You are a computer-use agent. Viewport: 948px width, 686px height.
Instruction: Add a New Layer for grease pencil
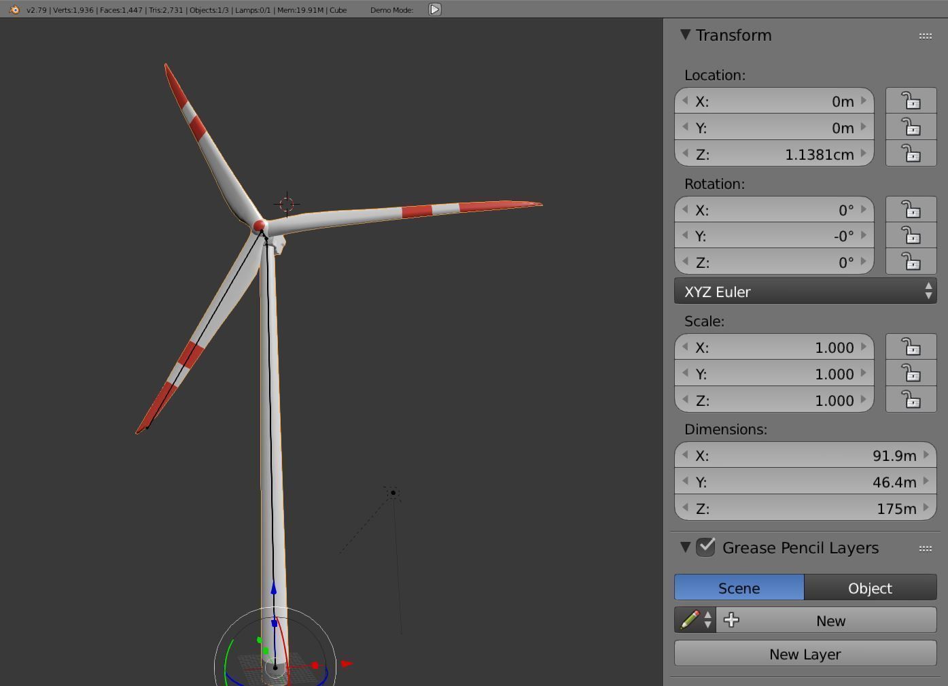coord(805,653)
